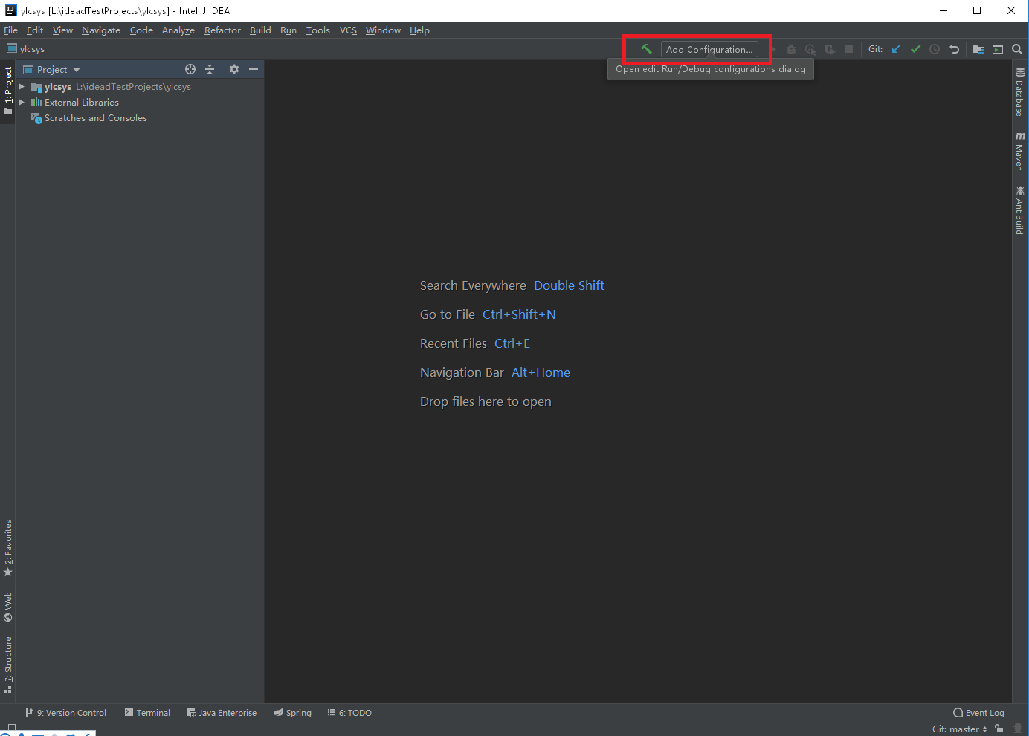1029x736 pixels.
Task: Open the VCS menu
Action: pos(348,30)
